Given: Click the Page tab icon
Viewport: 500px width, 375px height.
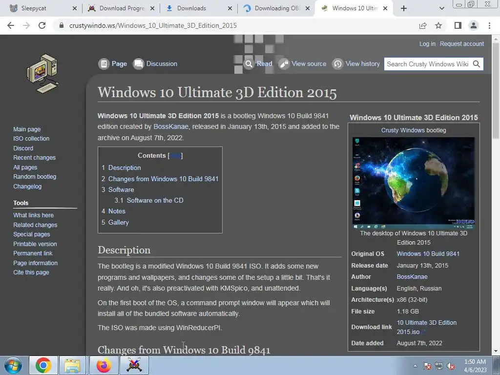Looking at the screenshot, I should [104, 64].
